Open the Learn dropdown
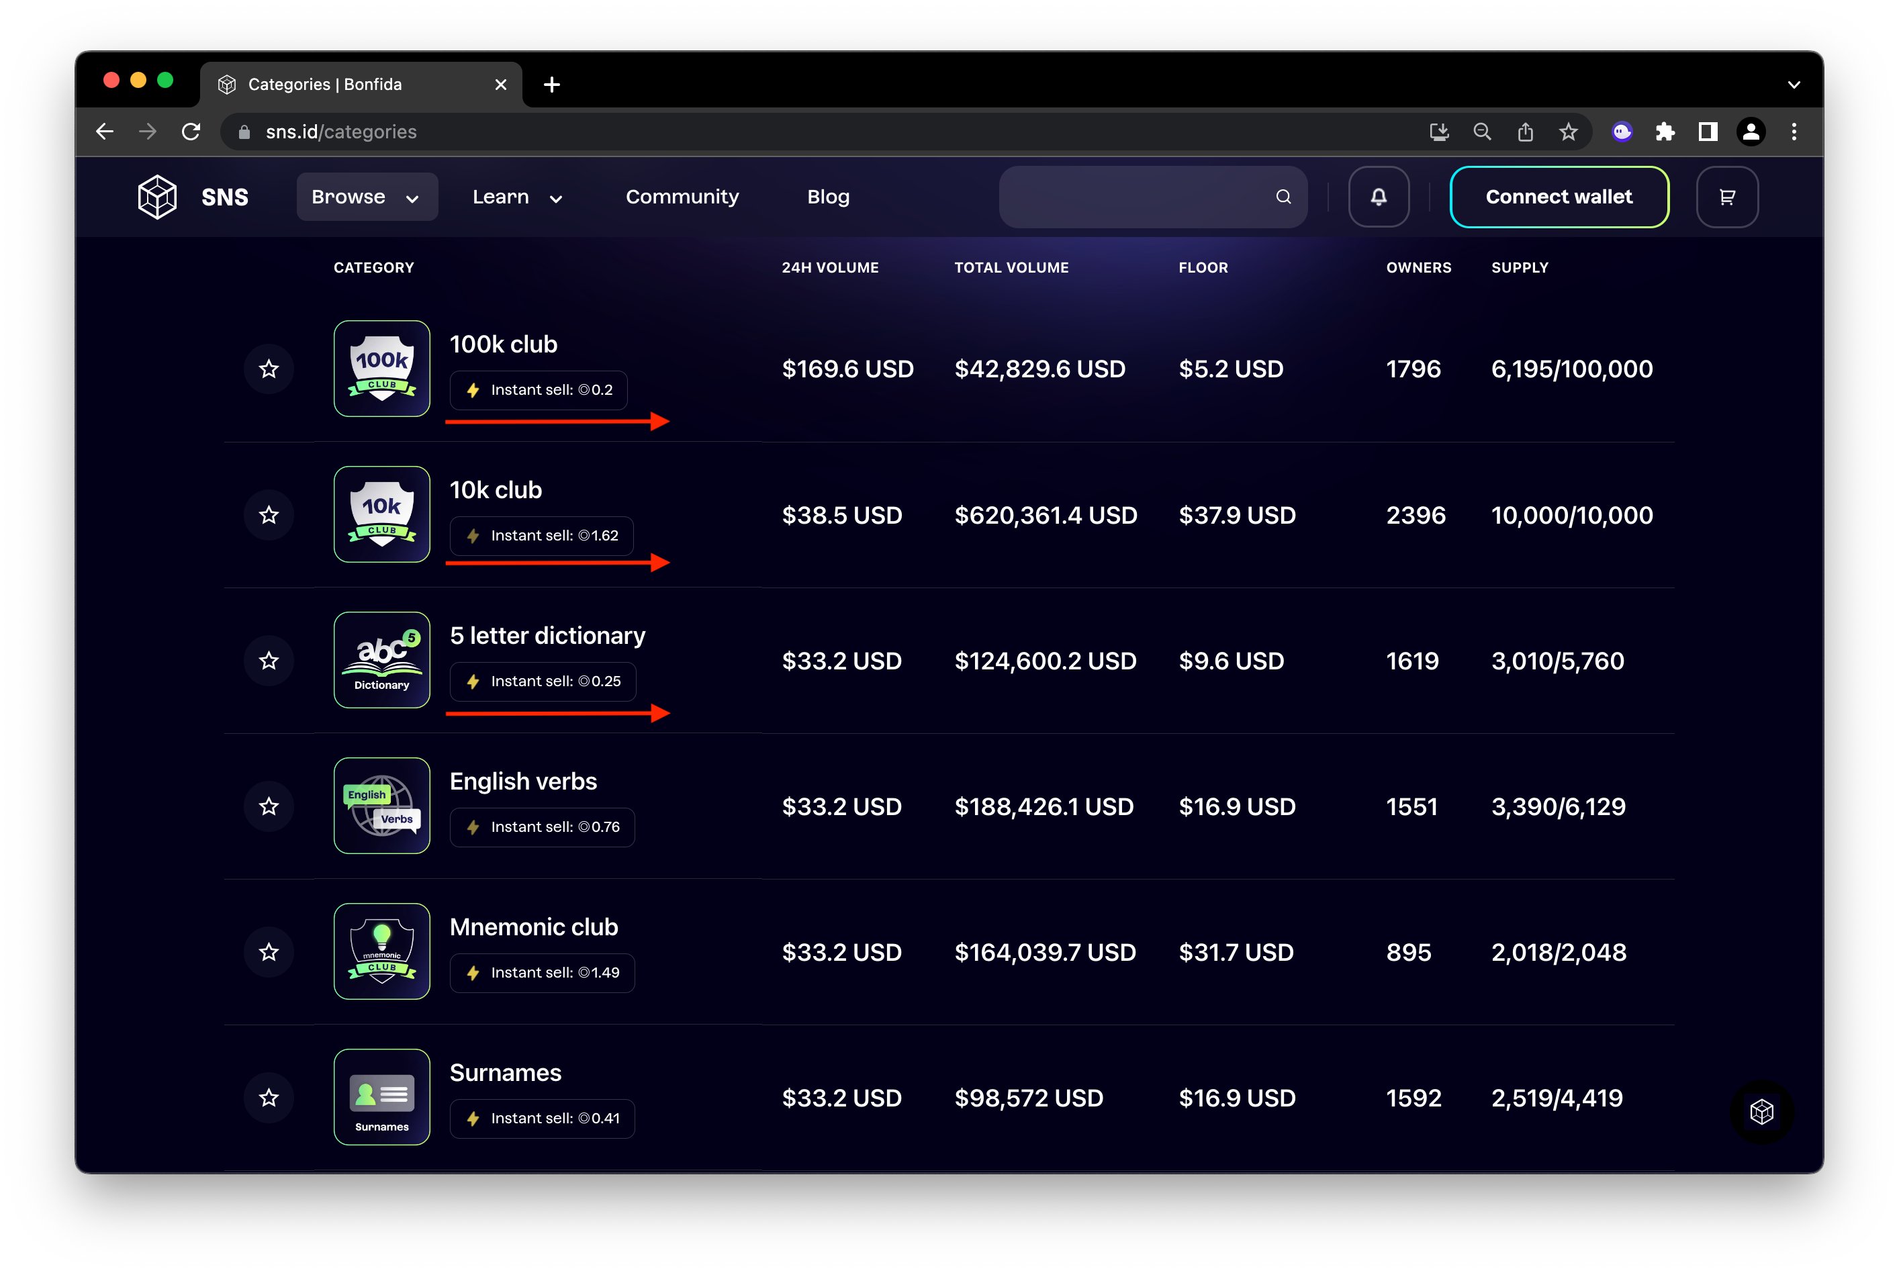The image size is (1899, 1273). tap(517, 197)
